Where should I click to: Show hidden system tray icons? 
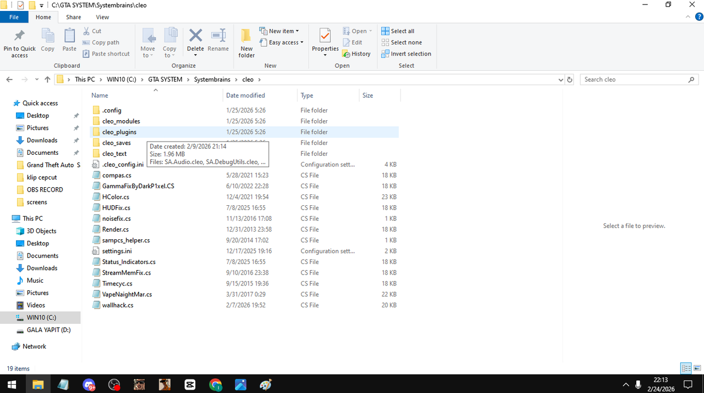tap(625, 384)
